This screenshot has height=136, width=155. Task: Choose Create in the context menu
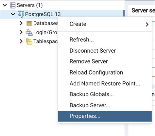[105, 24]
